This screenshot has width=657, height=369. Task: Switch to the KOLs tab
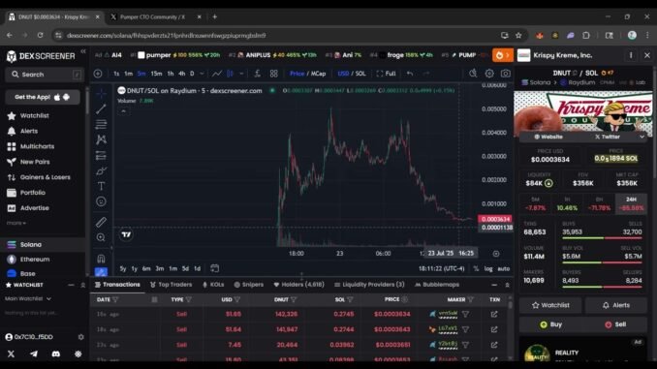point(213,285)
